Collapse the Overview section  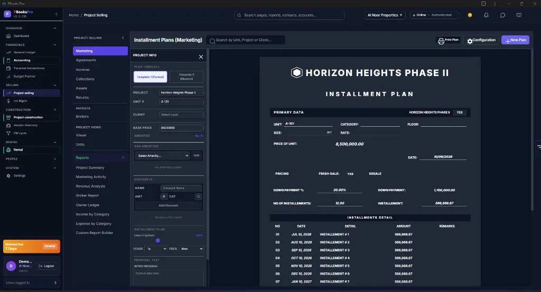click(x=55, y=29)
